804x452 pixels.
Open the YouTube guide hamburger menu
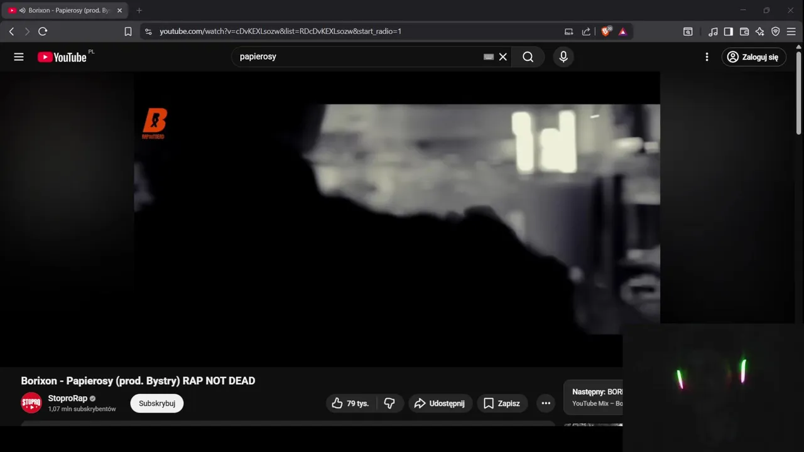[x=19, y=56]
